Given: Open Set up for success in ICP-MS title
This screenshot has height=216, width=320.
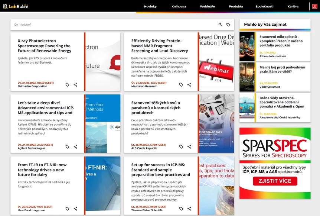Looking at the screenshot, I should (161, 170).
